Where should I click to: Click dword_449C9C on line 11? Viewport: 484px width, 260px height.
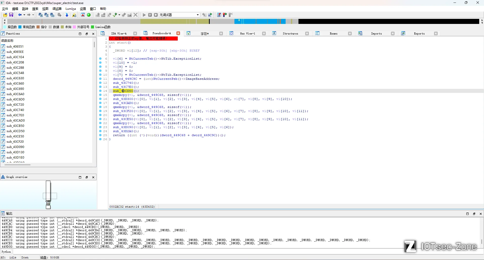pyautogui.click(x=125, y=79)
